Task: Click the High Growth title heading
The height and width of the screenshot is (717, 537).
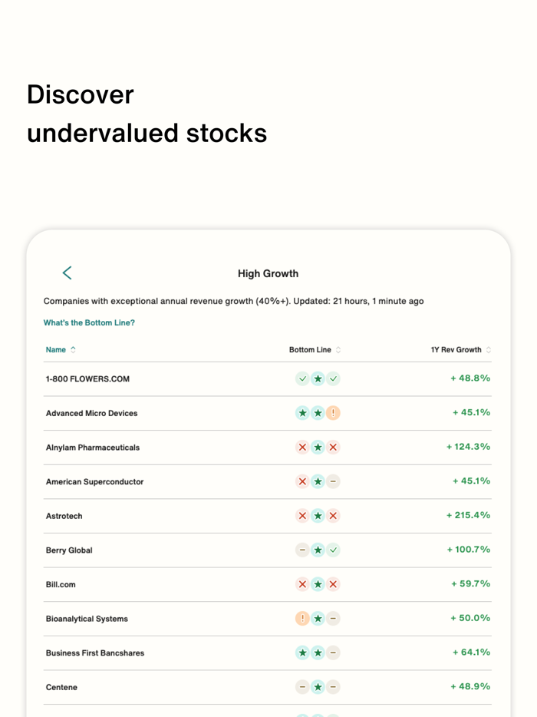Action: point(268,273)
